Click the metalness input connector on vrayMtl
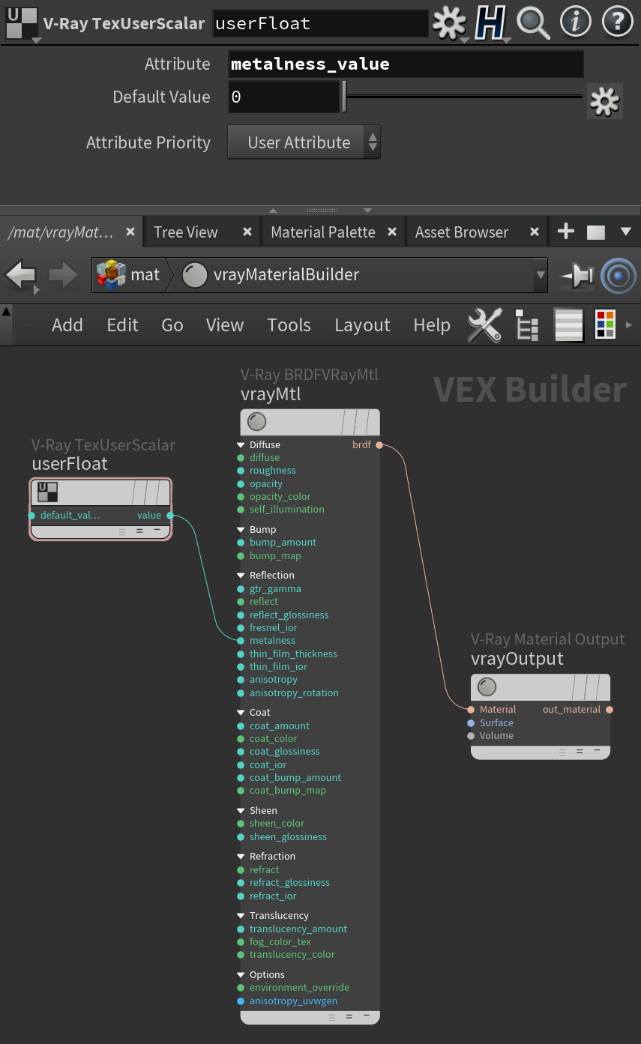This screenshot has width=641, height=1044. click(241, 641)
